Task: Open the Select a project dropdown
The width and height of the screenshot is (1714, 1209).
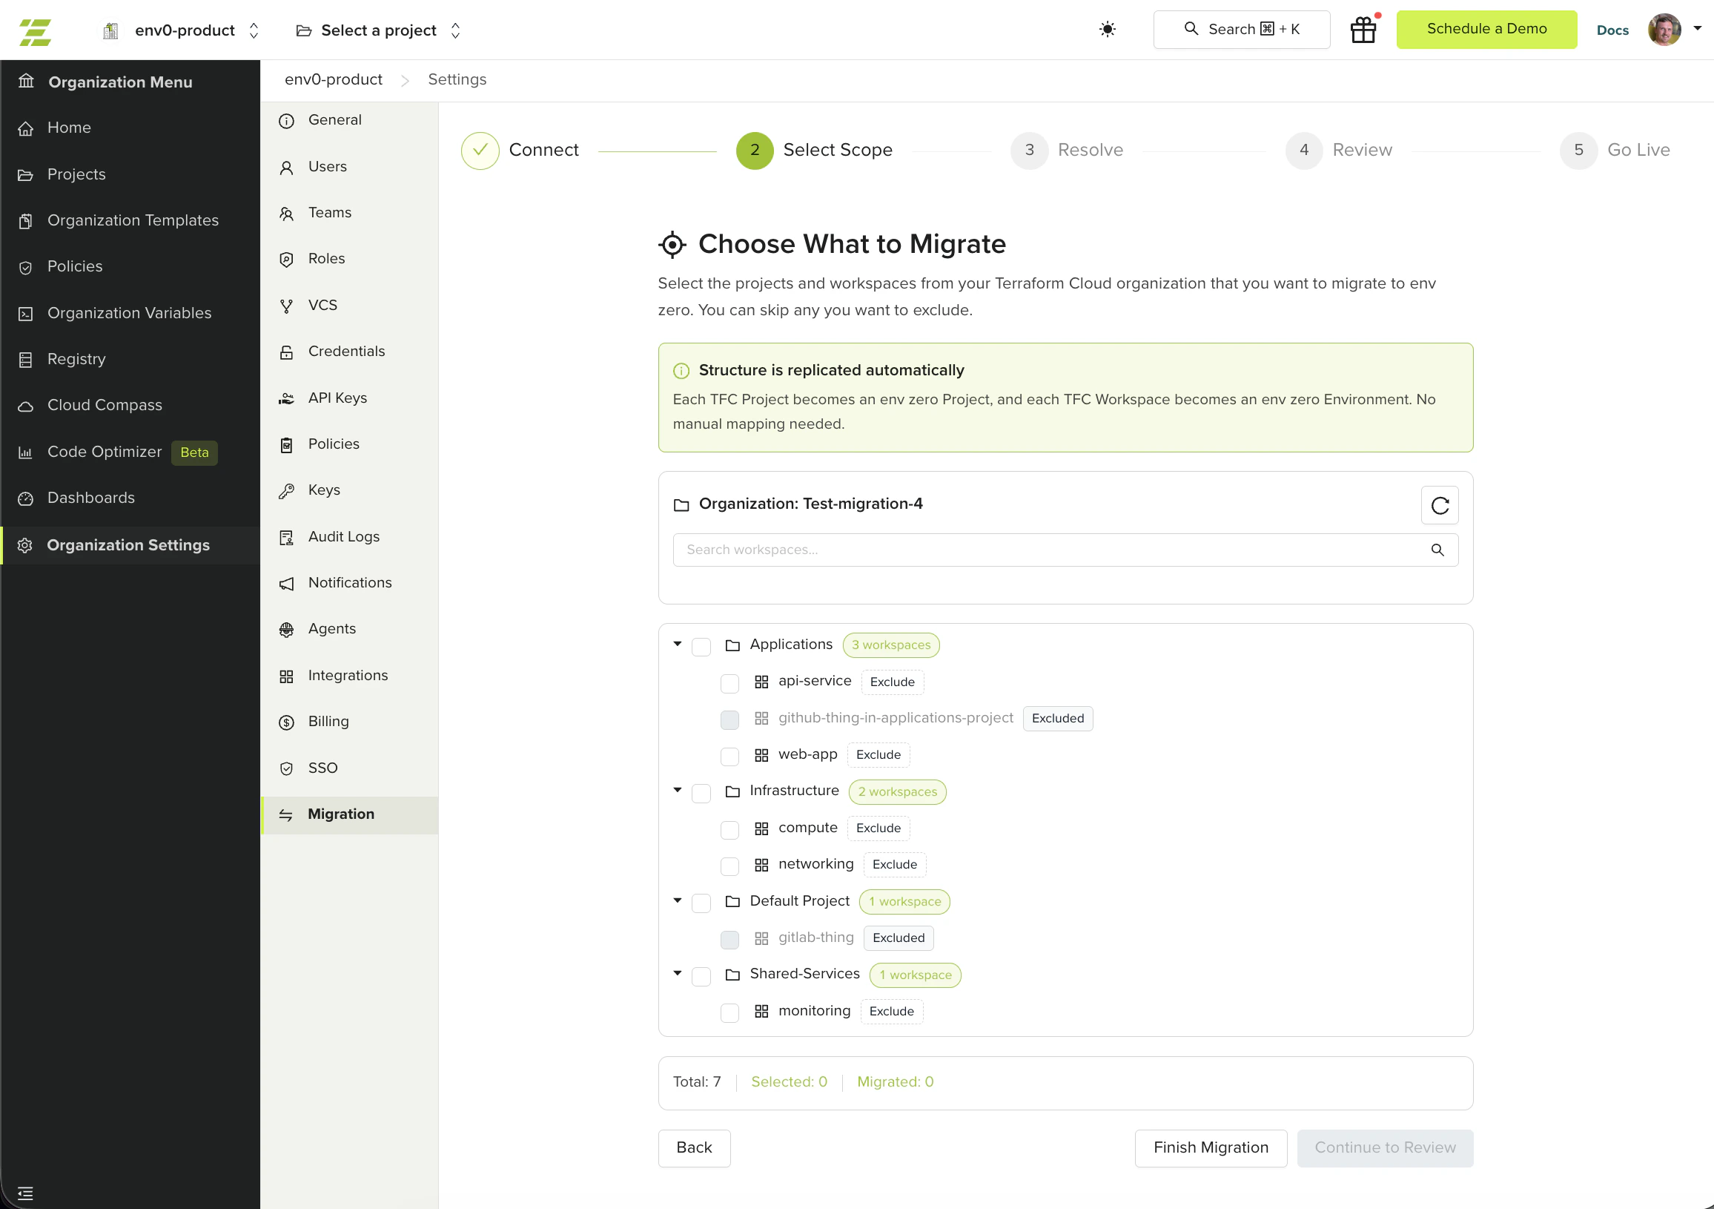Action: pos(378,30)
